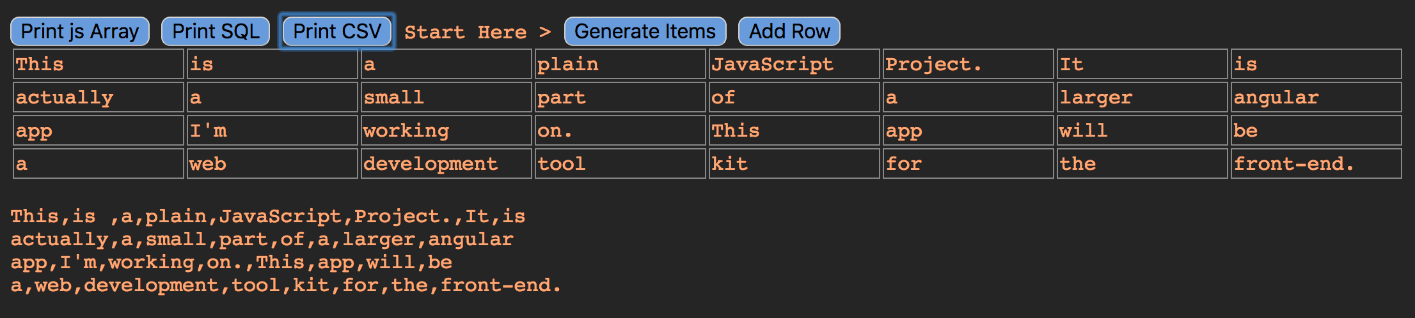Click the Generate Items button

point(645,31)
